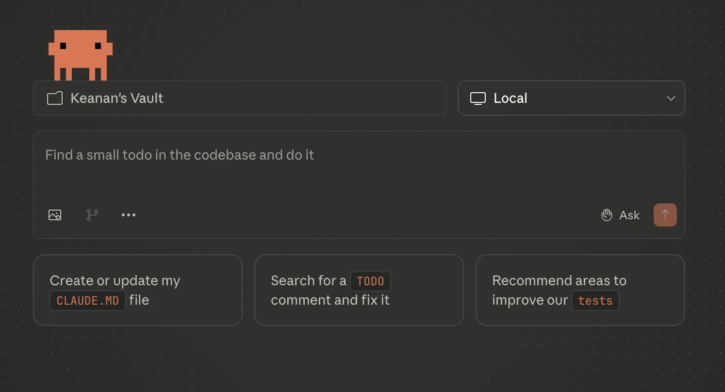Click the image attachment icon

[55, 215]
